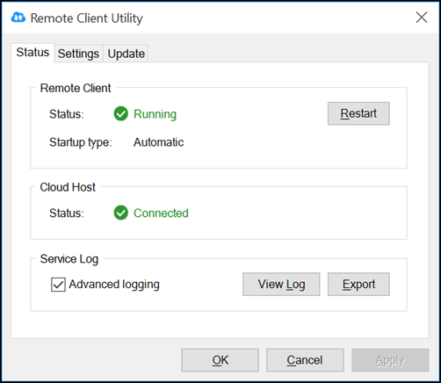Click the Running status text
The image size is (441, 383).
click(155, 114)
